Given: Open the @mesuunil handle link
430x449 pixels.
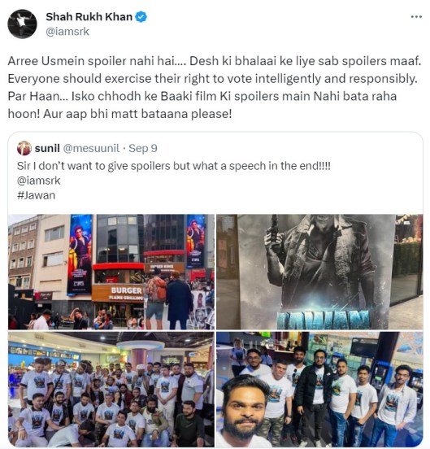Looking at the screenshot, I should (91, 148).
